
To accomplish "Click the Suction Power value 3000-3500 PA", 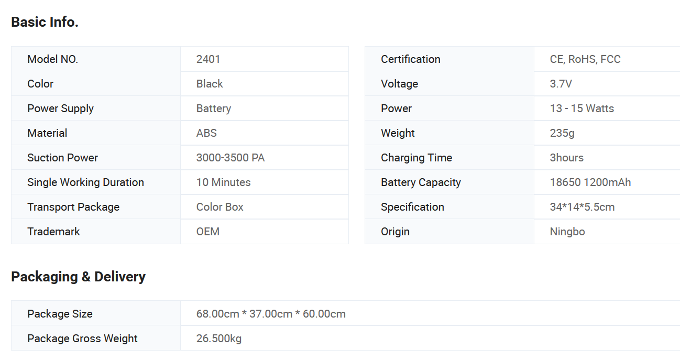I will (231, 158).
